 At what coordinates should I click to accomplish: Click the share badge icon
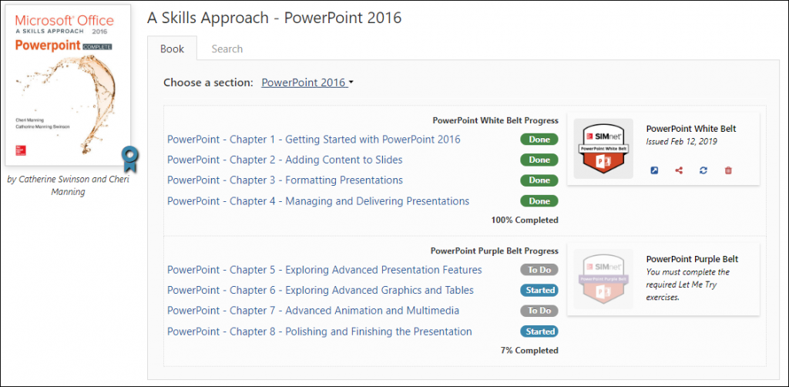(x=679, y=170)
